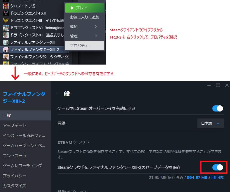The width and height of the screenshot is (230, 192).
Task: Toggle Steam Cloud save for FFXIII-2
Action: point(218,167)
